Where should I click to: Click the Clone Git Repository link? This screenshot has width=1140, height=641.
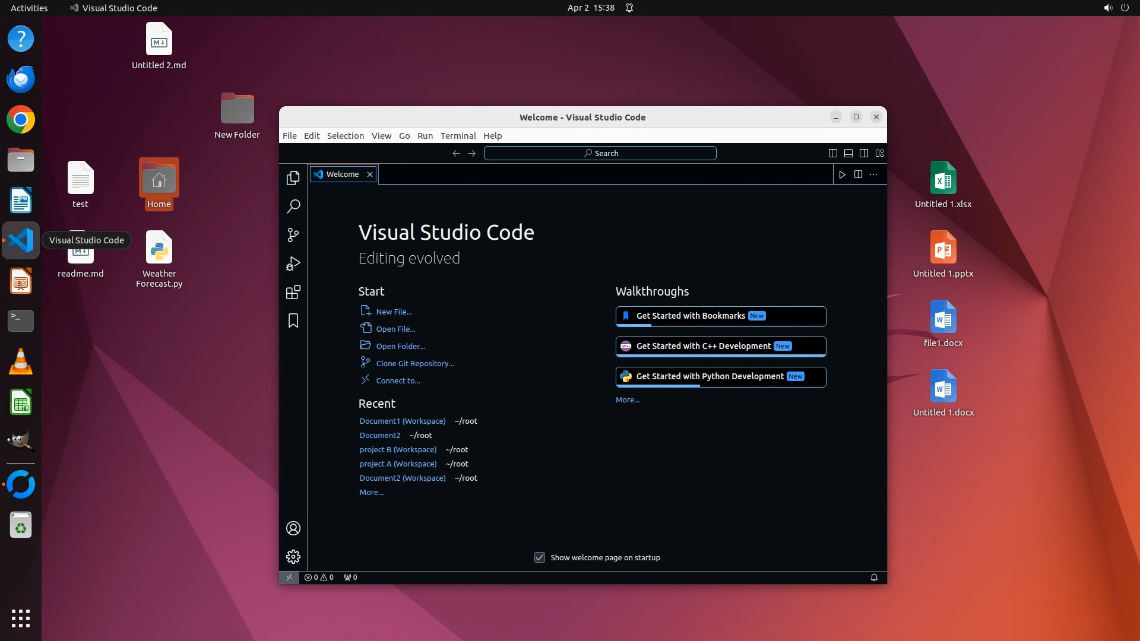click(414, 363)
